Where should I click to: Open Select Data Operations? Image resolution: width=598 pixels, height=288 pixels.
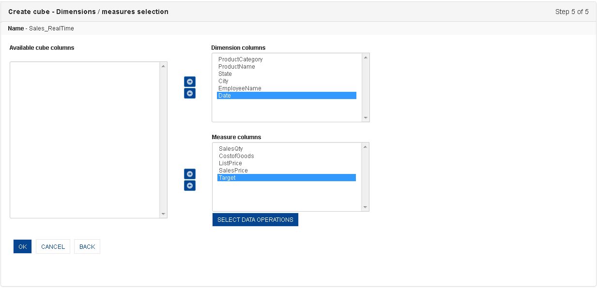coord(255,220)
